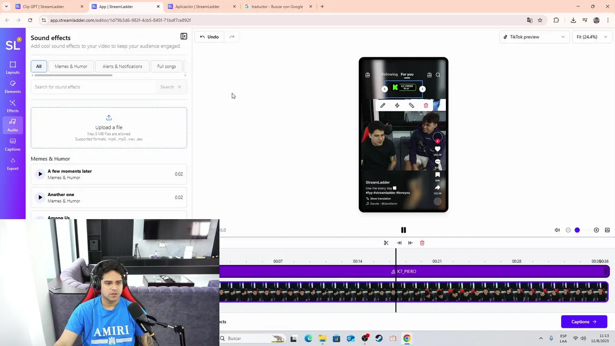Click 'A few moments later' sound title
This screenshot has width=615, height=346.
pyautogui.click(x=70, y=171)
